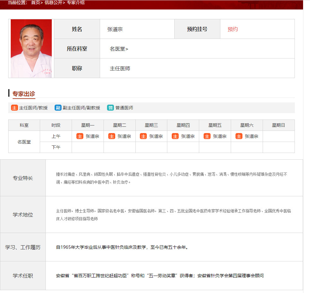The width and height of the screenshot is (310, 293).
Task: Open the 首页 breadcrumb link
Action: click(36, 3)
